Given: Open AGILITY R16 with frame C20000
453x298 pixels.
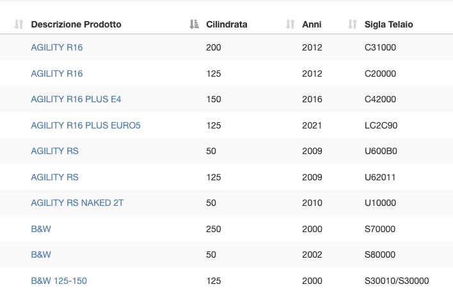Looking at the screenshot, I should pos(56,74).
